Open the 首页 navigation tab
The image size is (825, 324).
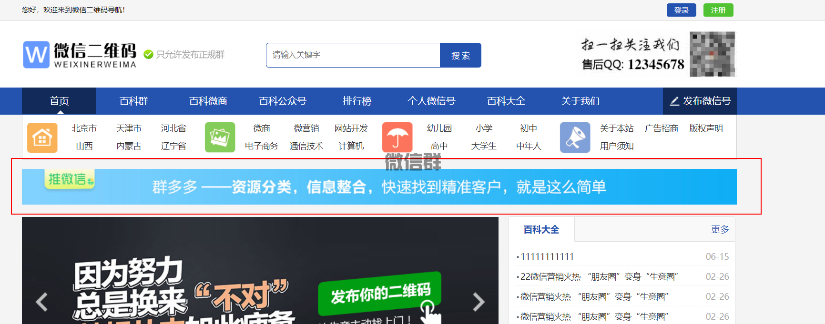[59, 101]
